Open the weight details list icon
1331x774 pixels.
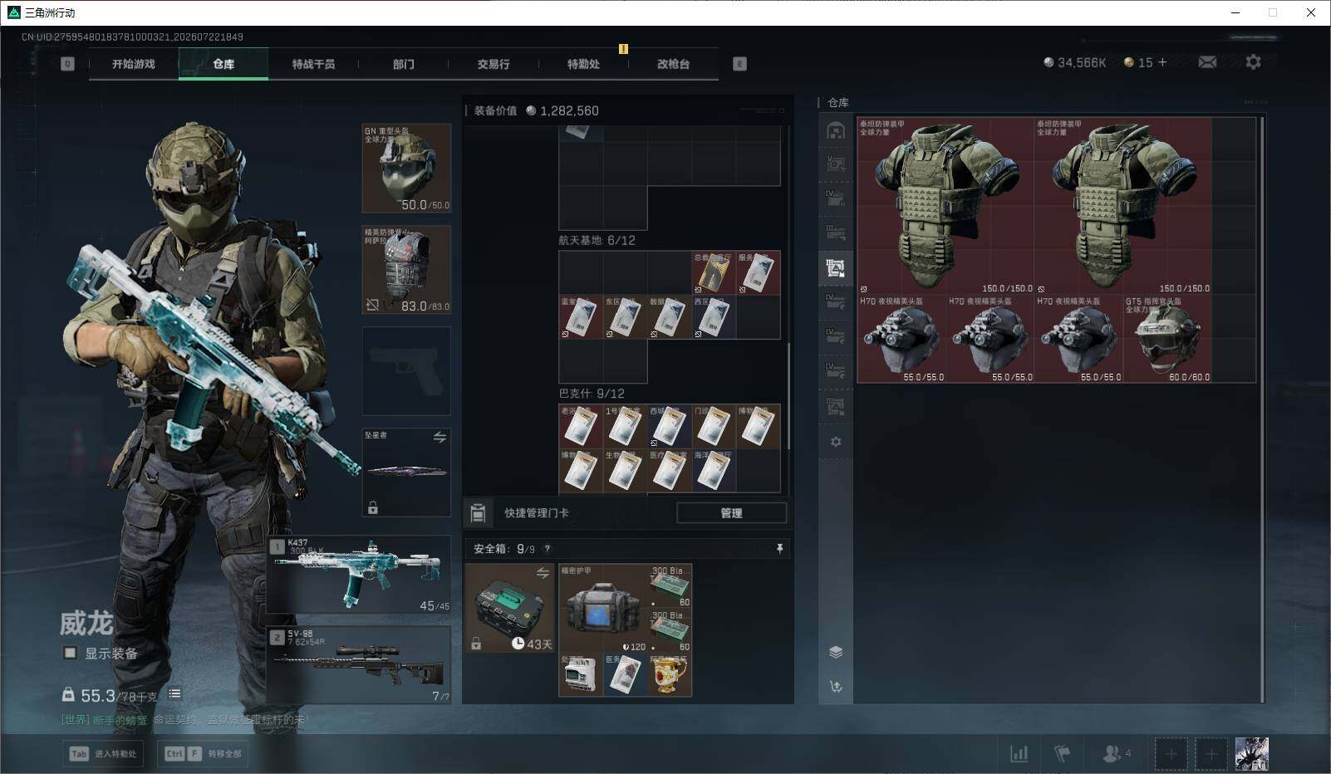pyautogui.click(x=174, y=693)
